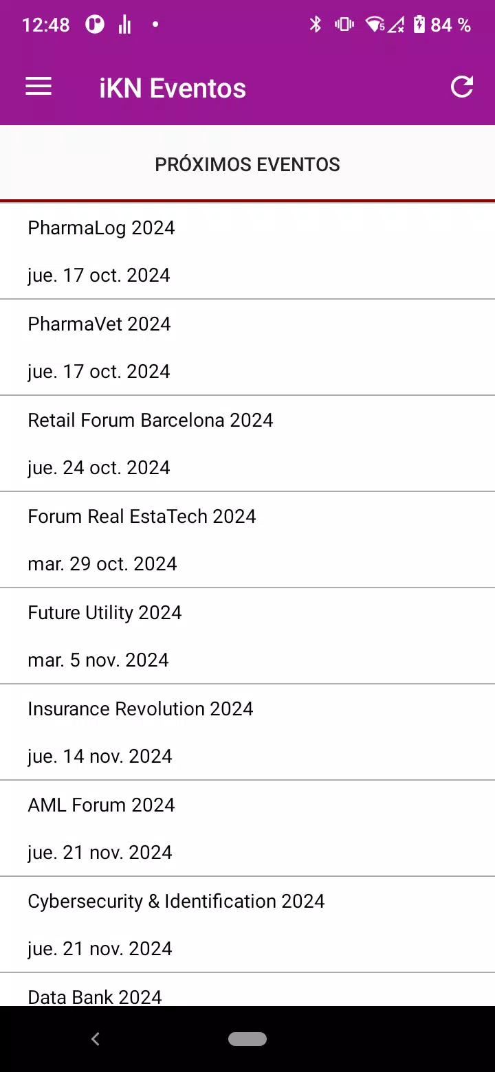Tap the status bar clock
Screen dimensions: 495x1072
point(45,25)
